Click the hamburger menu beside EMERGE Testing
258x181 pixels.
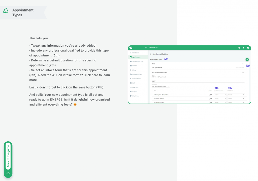tap(146, 48)
